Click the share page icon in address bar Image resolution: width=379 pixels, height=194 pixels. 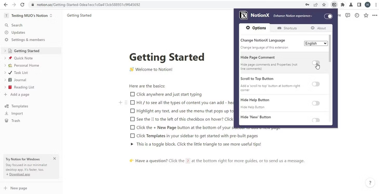point(316,5)
